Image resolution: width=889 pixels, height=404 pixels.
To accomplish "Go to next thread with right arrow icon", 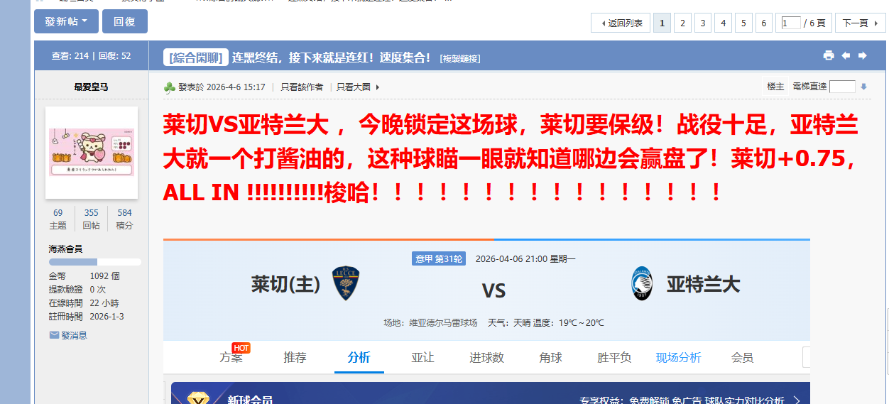I will click(x=863, y=56).
